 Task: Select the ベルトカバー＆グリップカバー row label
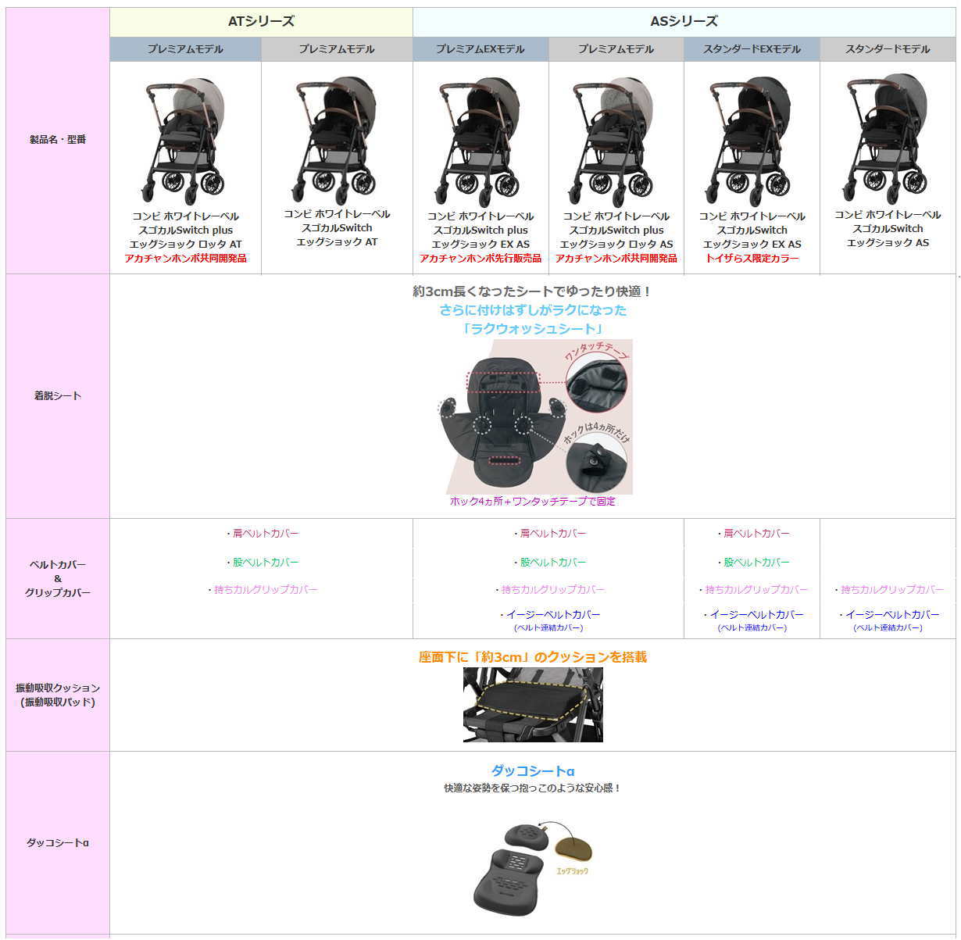58,578
